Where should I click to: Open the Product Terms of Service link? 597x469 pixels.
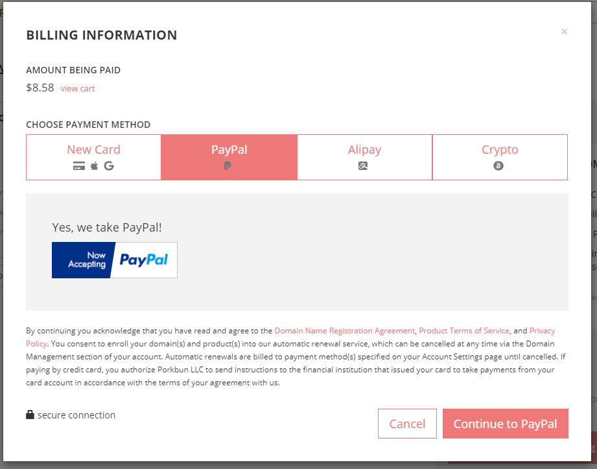pos(464,331)
